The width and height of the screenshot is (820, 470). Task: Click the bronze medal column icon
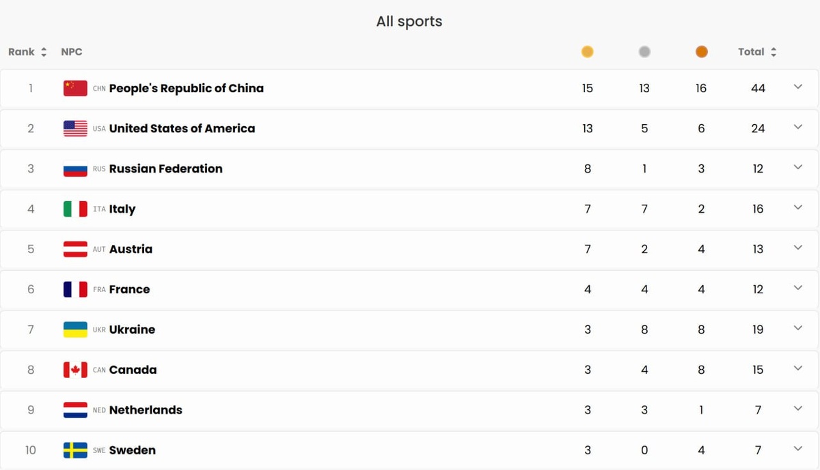tap(701, 52)
